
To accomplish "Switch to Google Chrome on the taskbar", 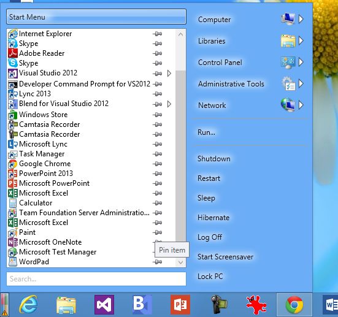I will pyautogui.click(x=294, y=305).
